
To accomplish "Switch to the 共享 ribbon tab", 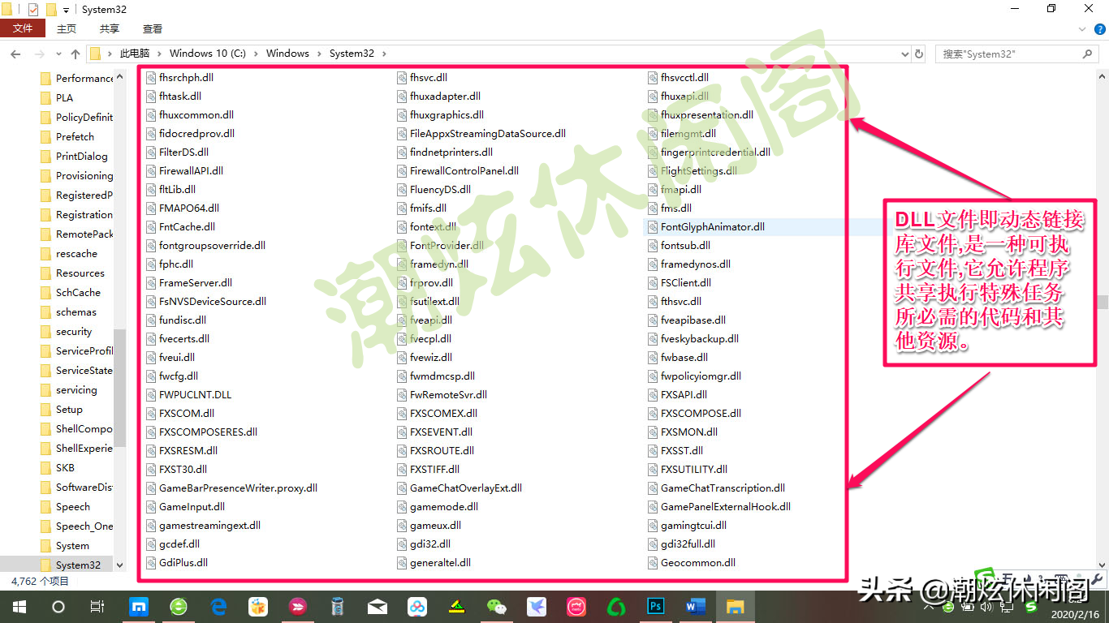I will tap(110, 28).
